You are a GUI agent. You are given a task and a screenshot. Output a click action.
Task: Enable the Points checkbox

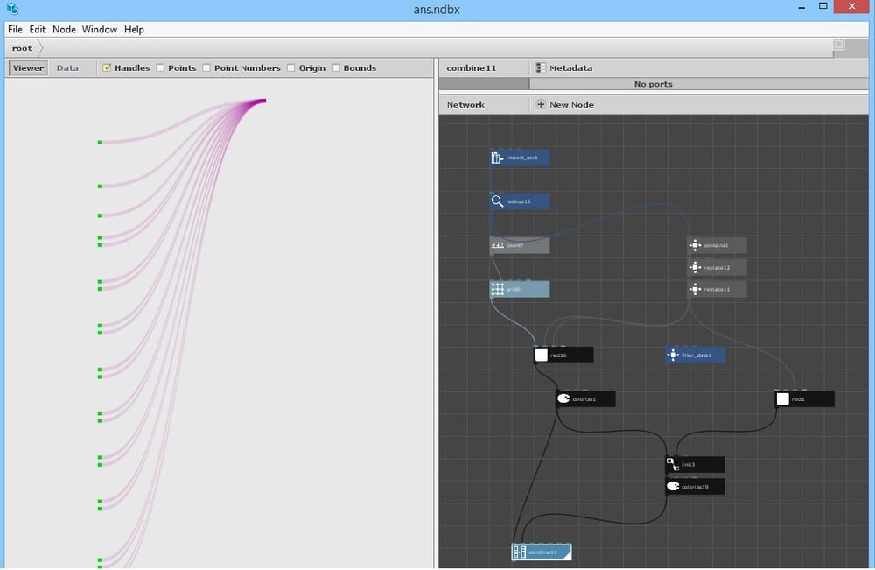[160, 68]
